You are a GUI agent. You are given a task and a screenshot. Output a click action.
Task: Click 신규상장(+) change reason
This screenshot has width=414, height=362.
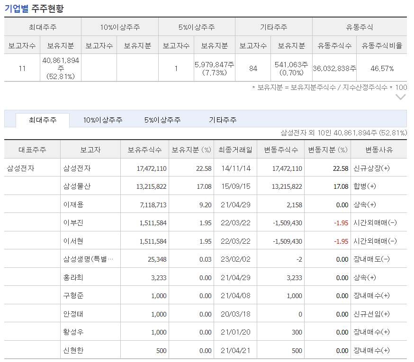pyautogui.click(x=371, y=168)
